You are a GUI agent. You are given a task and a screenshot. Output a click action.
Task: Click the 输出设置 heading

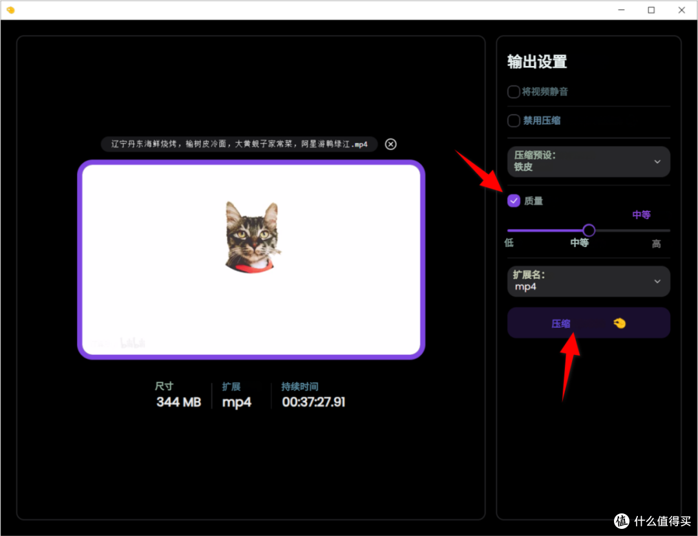pos(537,61)
